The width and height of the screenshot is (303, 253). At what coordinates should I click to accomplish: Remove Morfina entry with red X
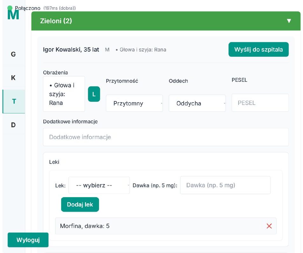(269, 226)
